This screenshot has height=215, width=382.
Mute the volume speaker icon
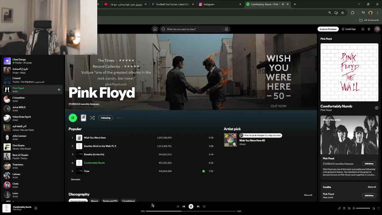(x=354, y=208)
